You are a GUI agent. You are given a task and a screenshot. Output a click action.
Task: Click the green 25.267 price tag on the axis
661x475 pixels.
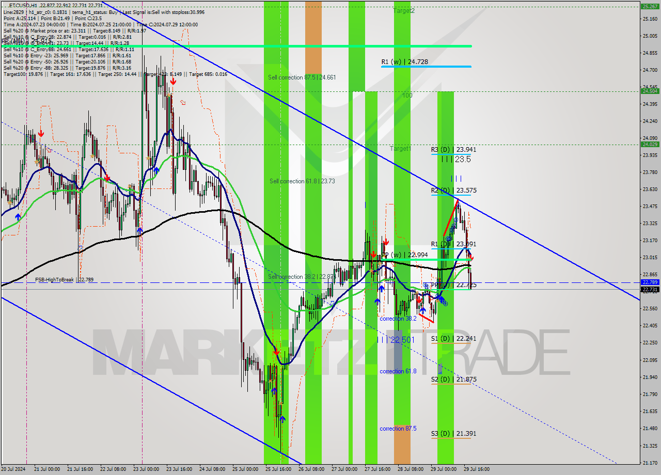650,7
